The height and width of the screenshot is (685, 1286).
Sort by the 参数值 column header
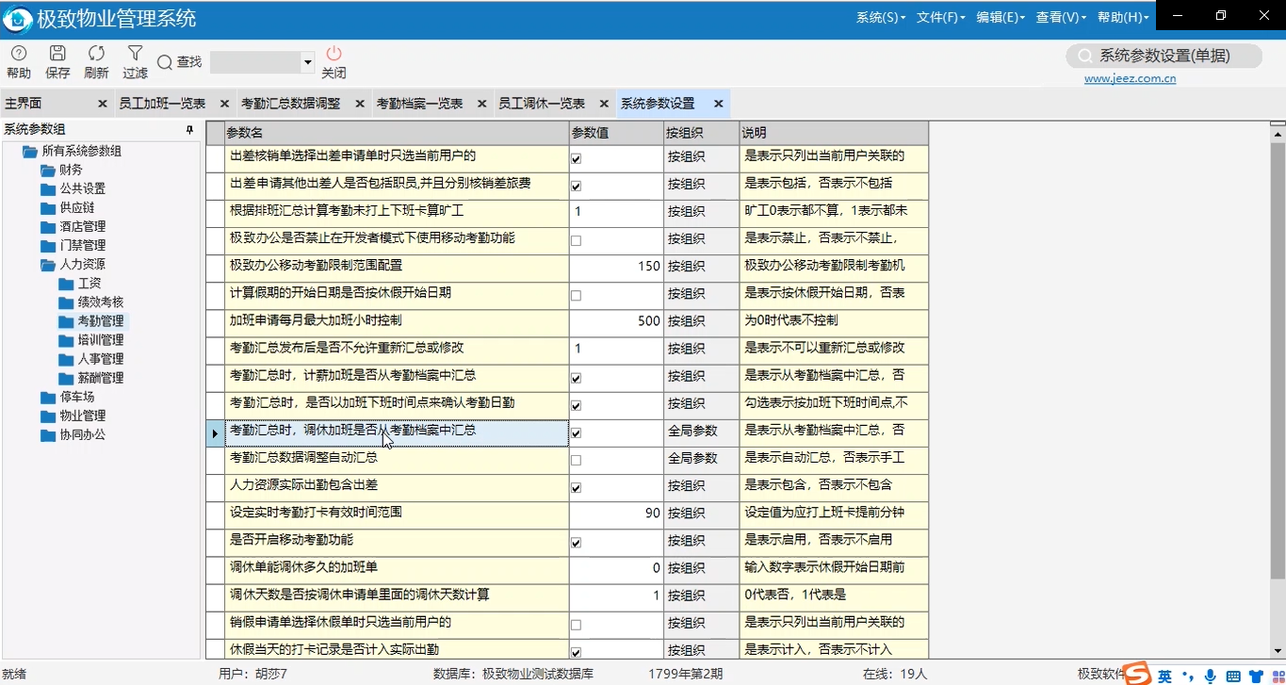615,133
